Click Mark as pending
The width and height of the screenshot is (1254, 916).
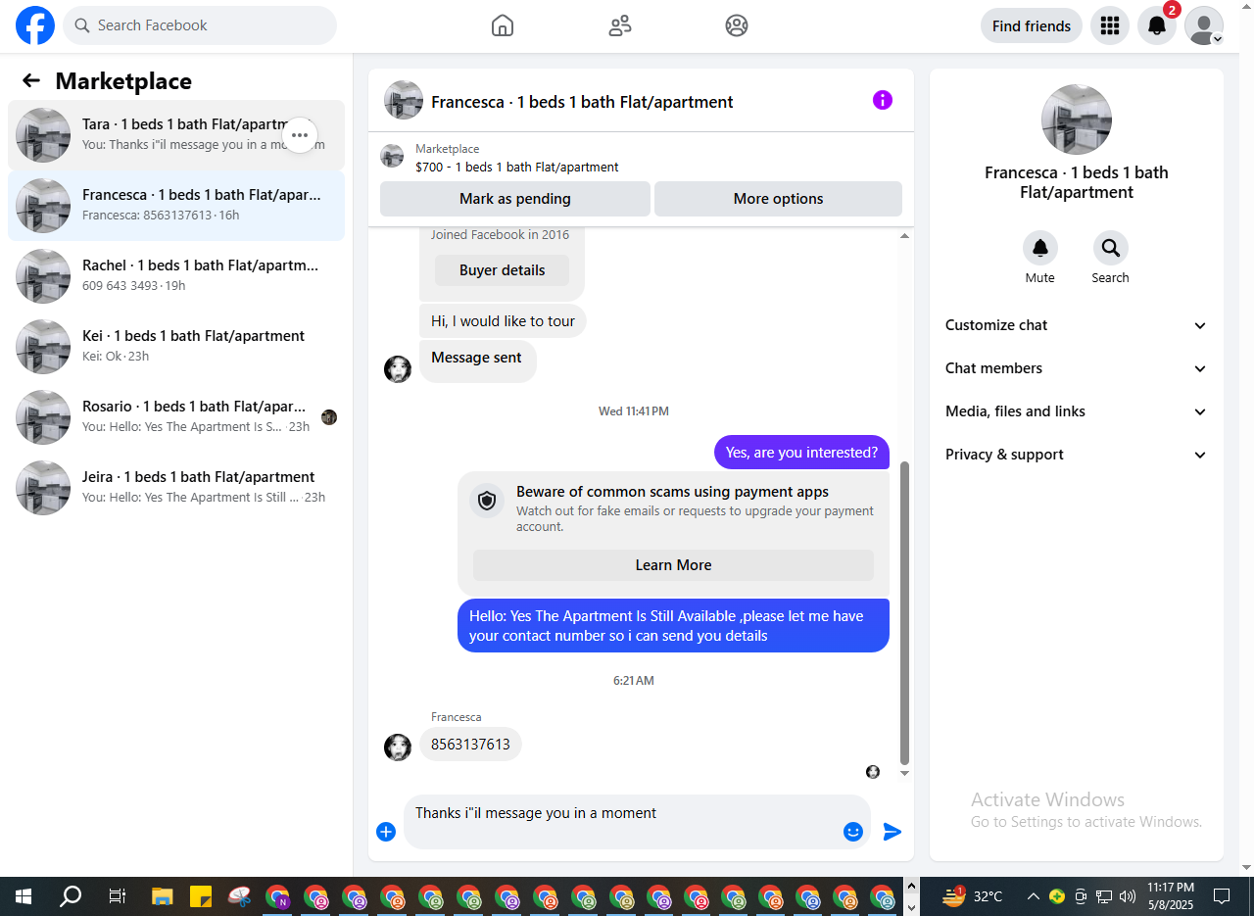[515, 199]
